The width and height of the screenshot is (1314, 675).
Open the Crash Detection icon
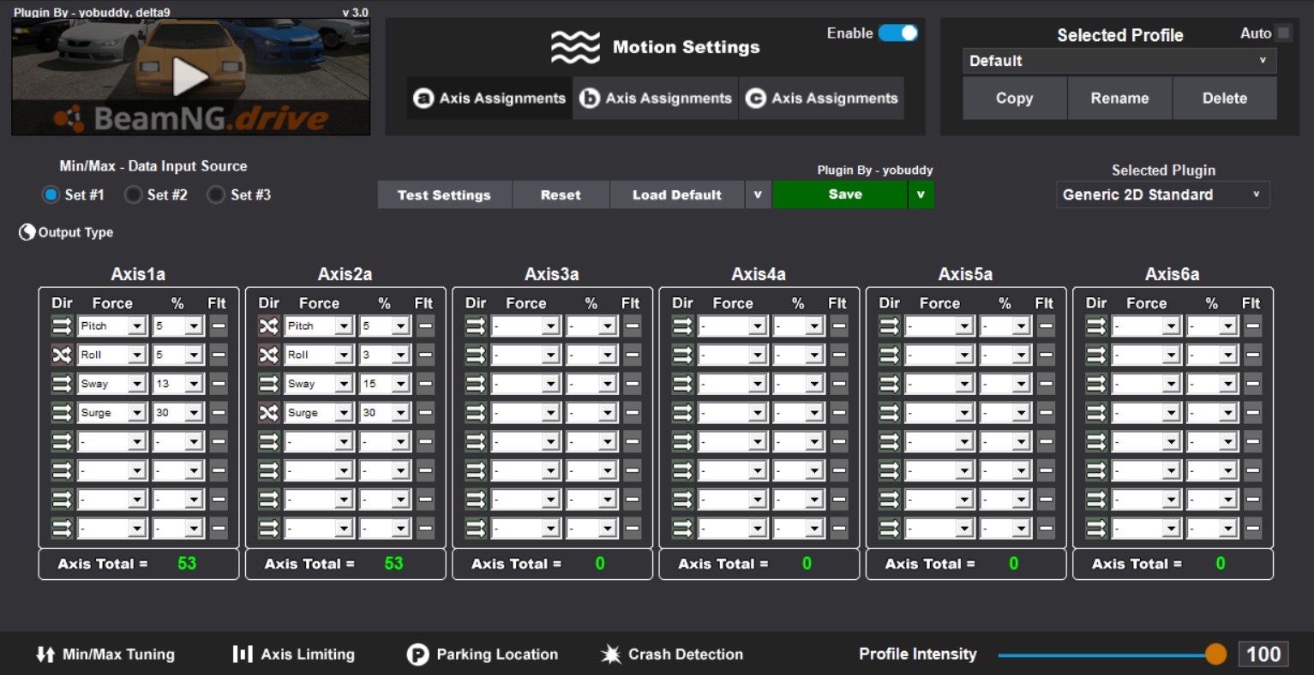coord(610,654)
